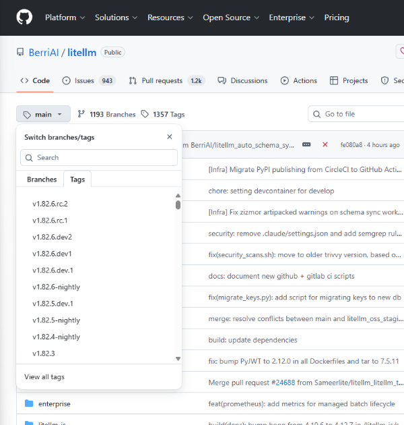Open the litellm repository link
Screen dimensions: 404x425
pos(81,53)
